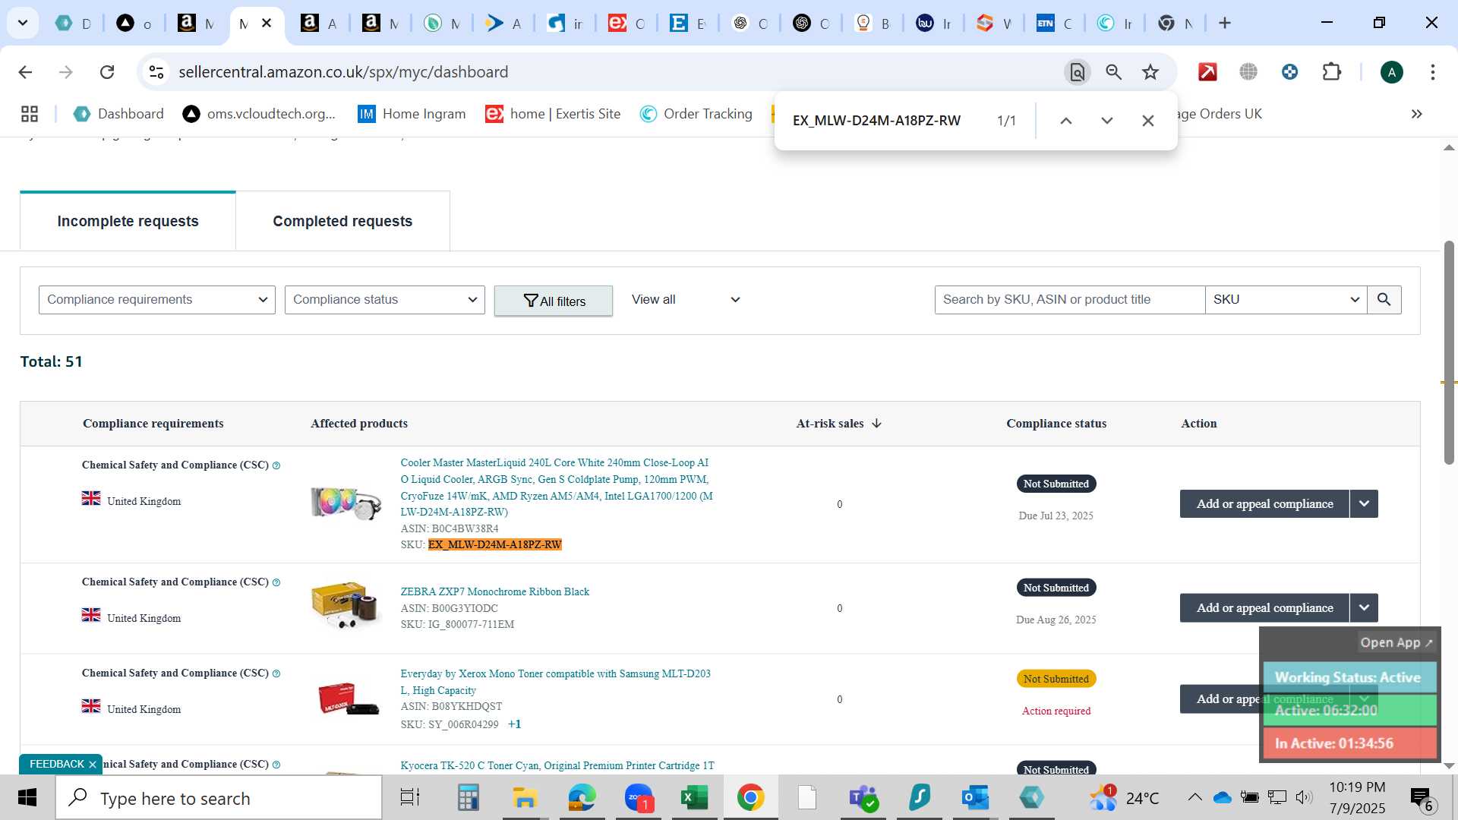
Task: Jump to previous find result
Action: [1066, 121]
